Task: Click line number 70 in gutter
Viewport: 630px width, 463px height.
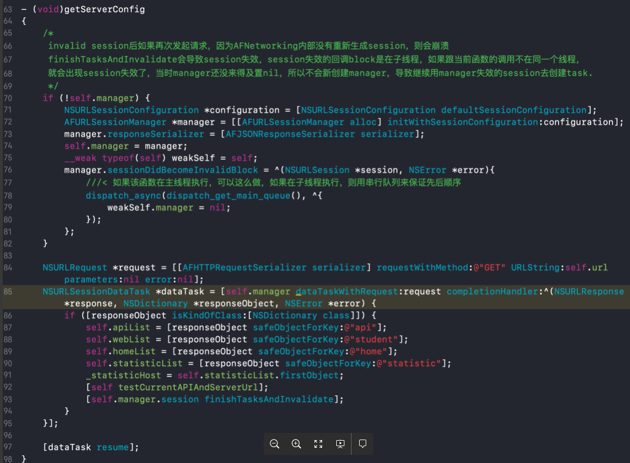Action: point(8,98)
